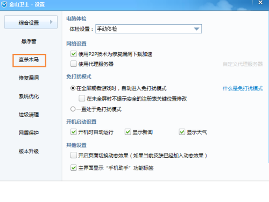The height and width of the screenshot is (202, 269).
Task: Open the 体检设置 dropdown arrow
Action: (x=196, y=29)
